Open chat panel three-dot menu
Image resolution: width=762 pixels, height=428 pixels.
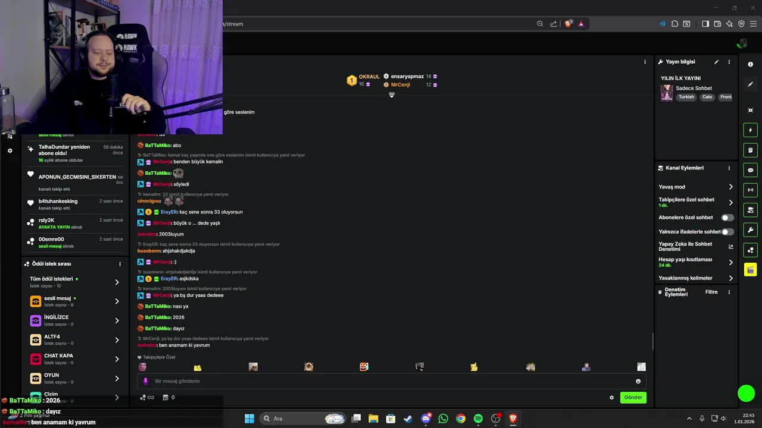click(x=645, y=62)
